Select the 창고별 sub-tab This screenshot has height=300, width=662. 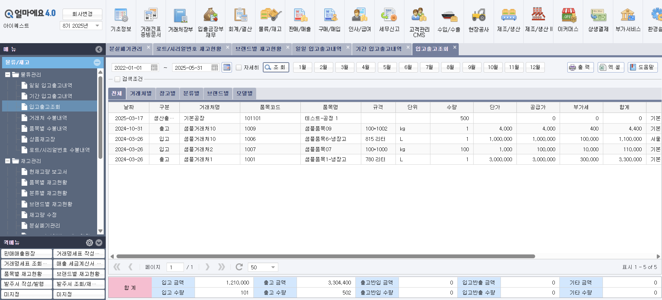pos(167,94)
